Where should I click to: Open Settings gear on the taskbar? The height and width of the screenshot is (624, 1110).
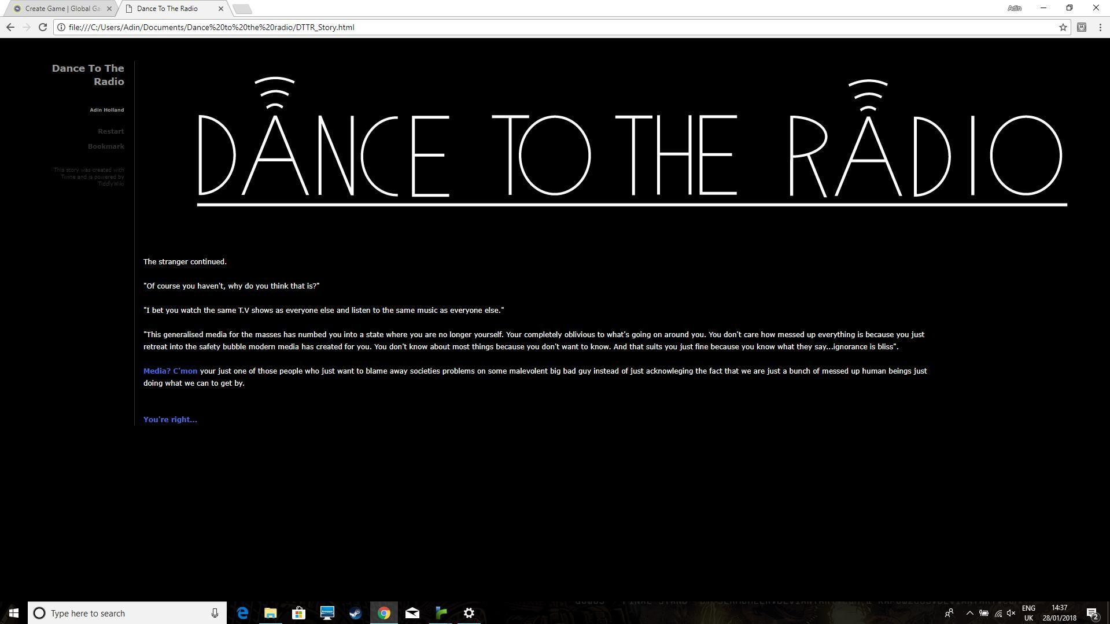(469, 613)
